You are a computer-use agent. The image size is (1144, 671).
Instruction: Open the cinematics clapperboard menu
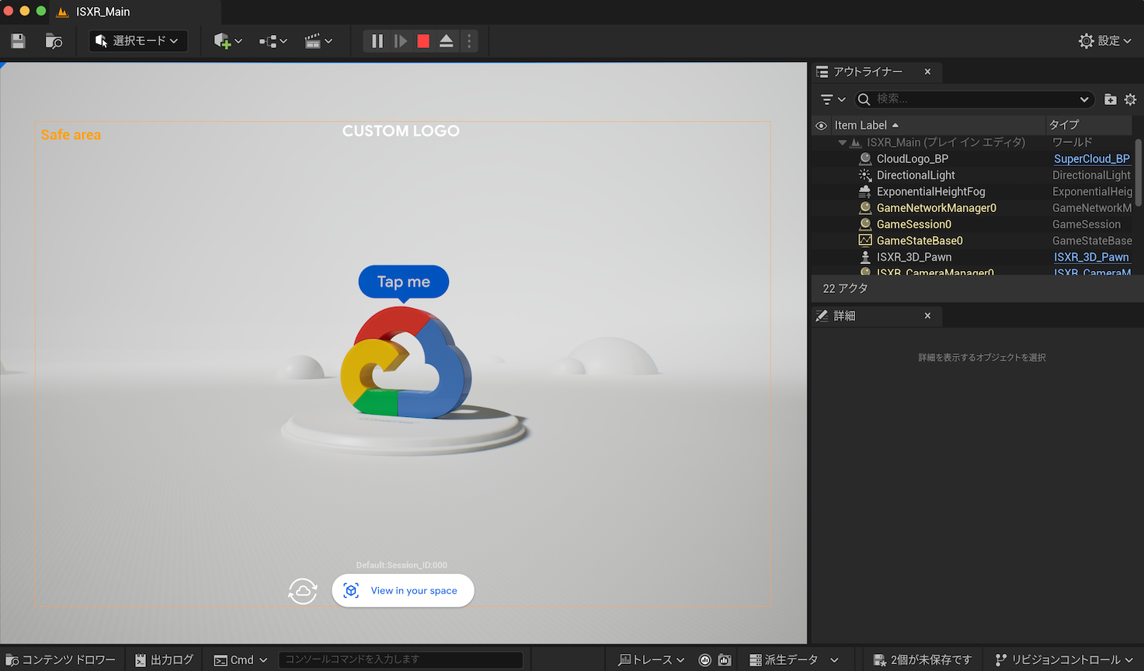[x=318, y=41]
